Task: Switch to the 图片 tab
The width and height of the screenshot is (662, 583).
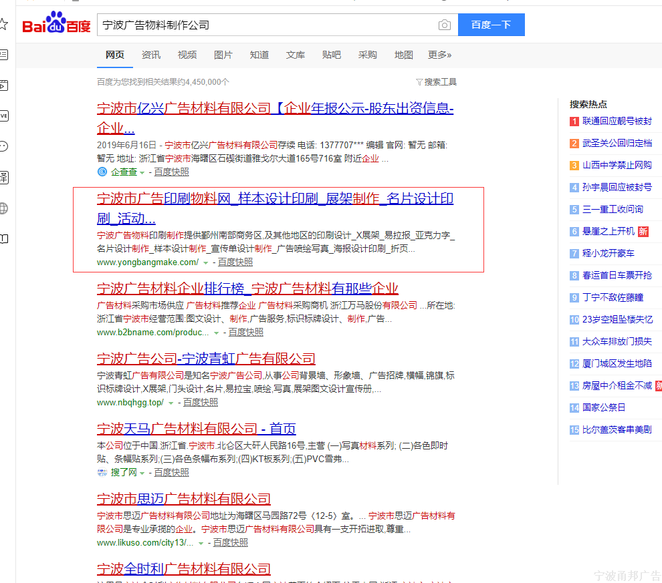Action: click(x=223, y=55)
